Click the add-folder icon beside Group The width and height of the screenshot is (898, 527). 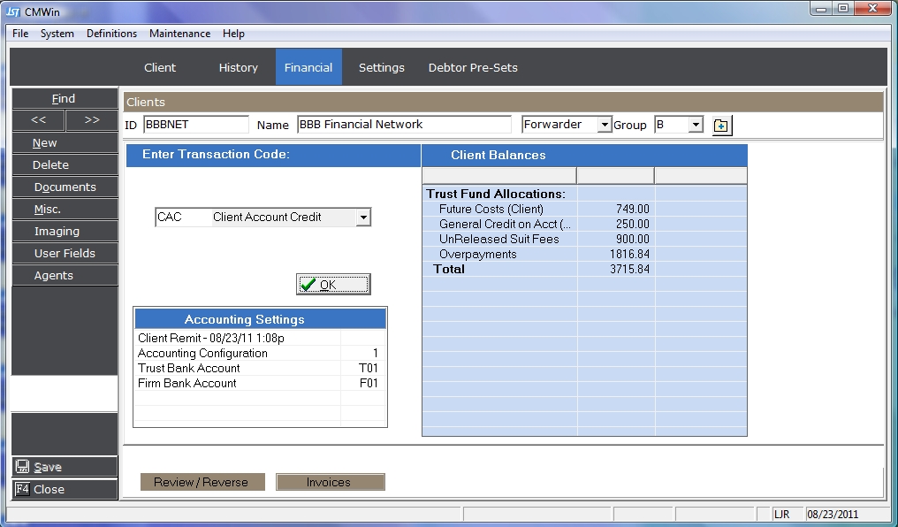[721, 126]
